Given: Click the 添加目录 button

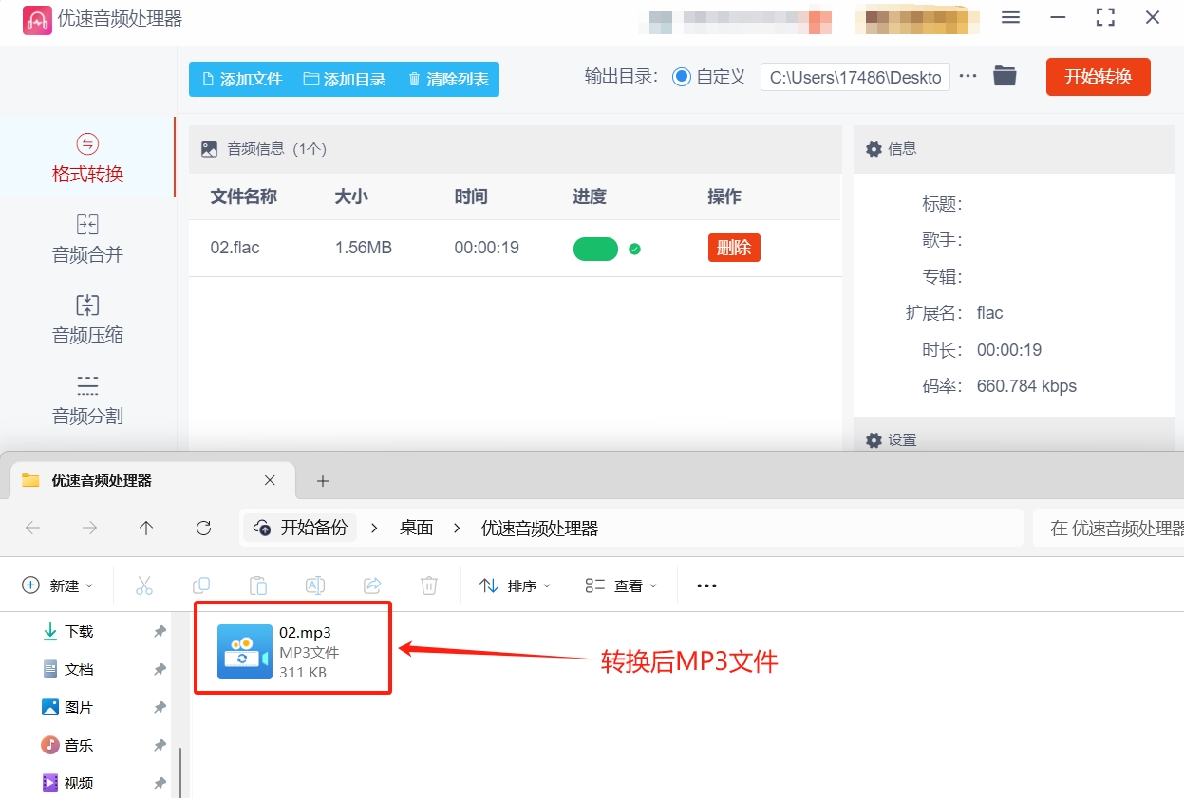Looking at the screenshot, I should (345, 79).
